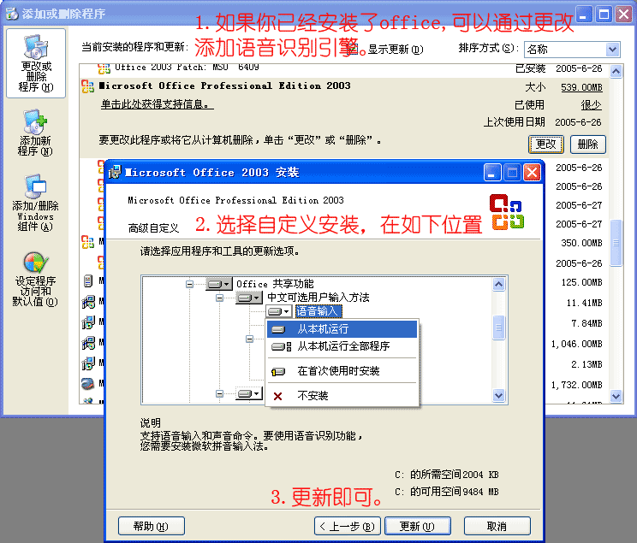Click Office setup dialog title bar icon
This screenshot has width=637, height=543.
click(115, 172)
